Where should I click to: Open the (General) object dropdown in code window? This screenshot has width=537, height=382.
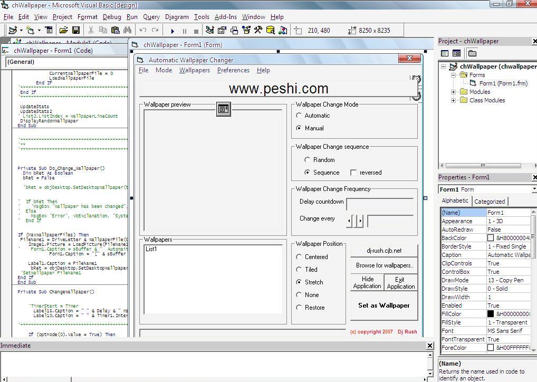point(67,62)
